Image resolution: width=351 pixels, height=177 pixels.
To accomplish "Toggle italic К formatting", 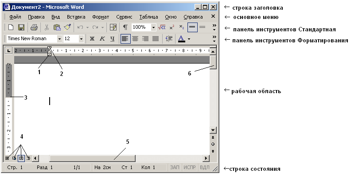I will pyautogui.click(x=102, y=39).
